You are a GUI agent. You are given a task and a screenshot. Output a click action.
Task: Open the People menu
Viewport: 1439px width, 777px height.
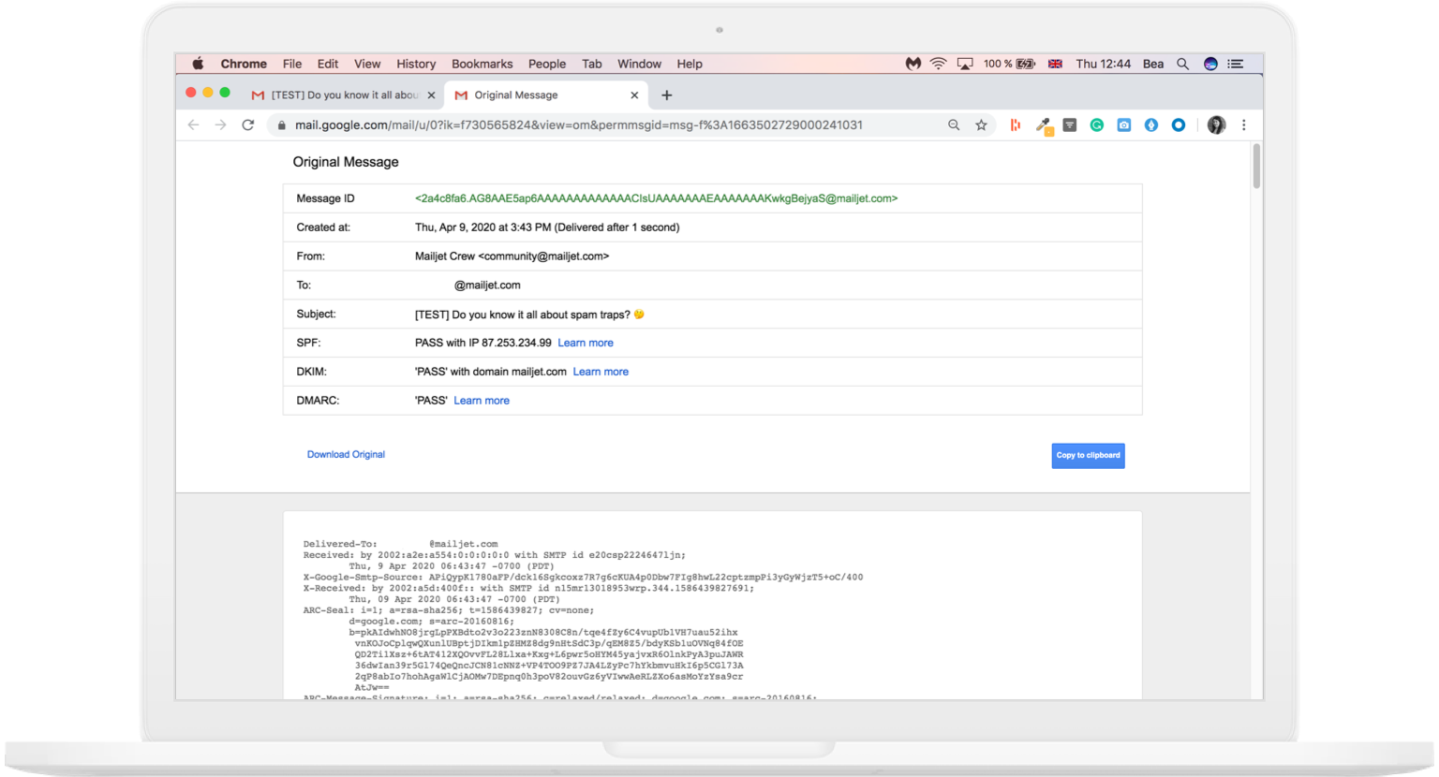547,64
